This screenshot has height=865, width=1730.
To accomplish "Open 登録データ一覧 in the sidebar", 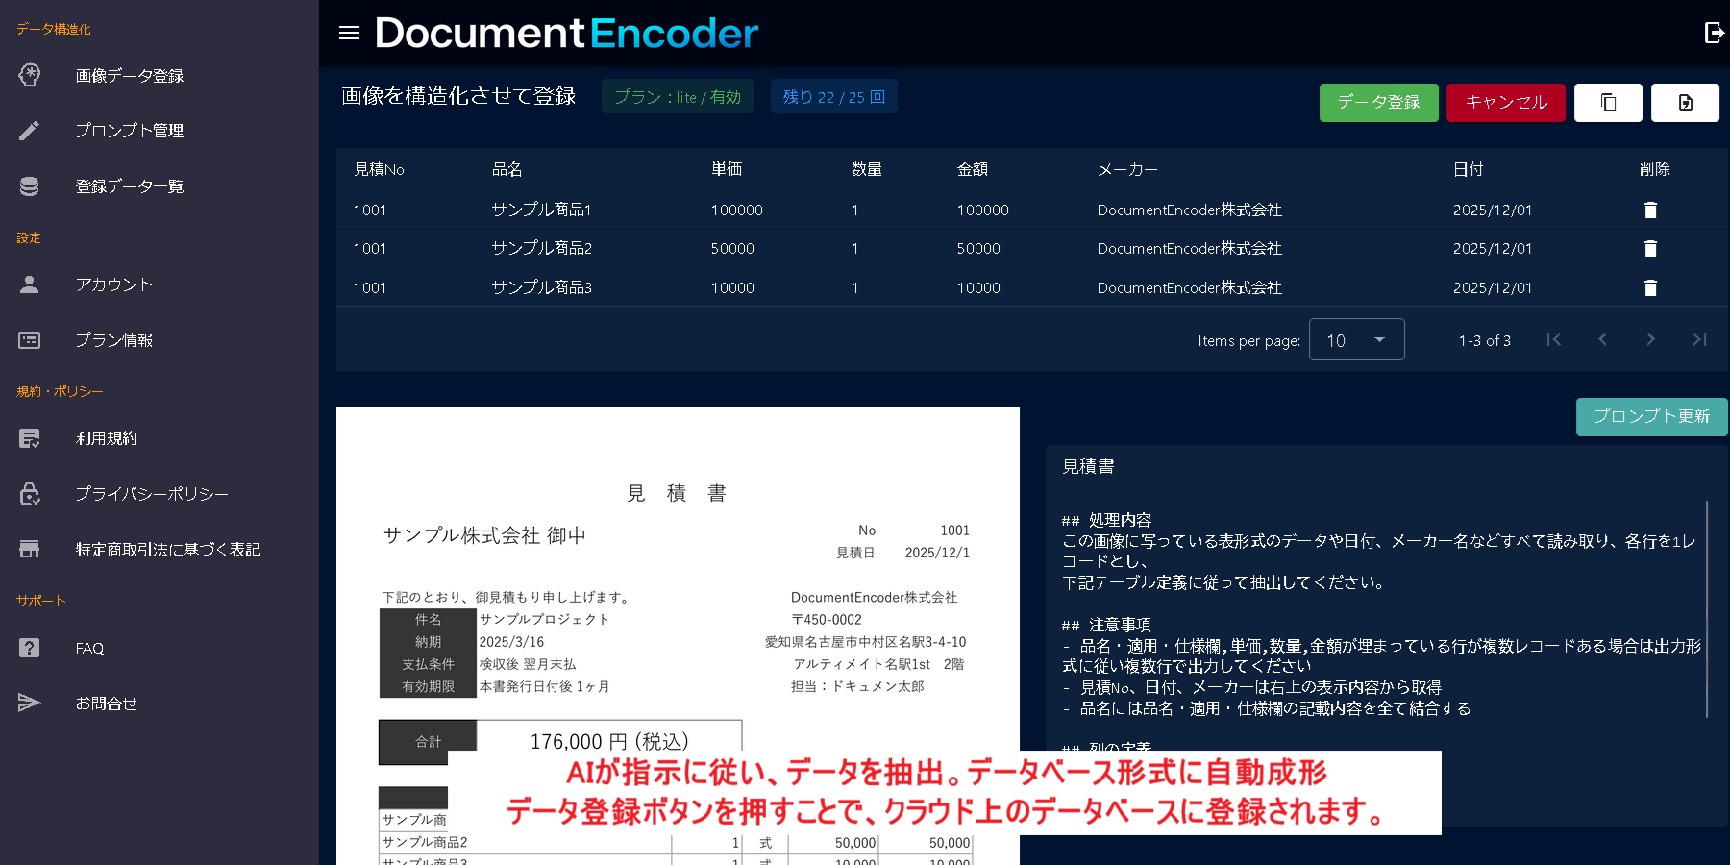I will click(129, 186).
